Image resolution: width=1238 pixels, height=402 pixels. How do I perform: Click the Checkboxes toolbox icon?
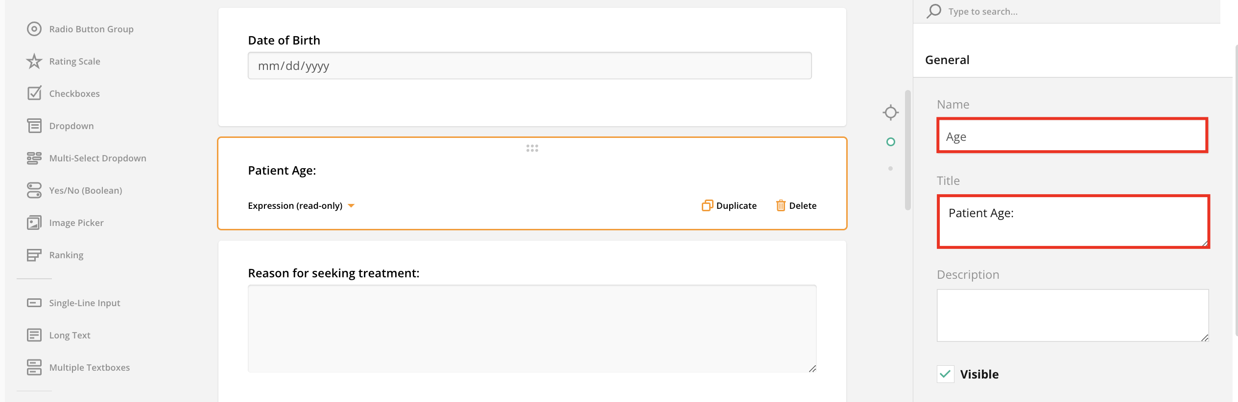pos(34,93)
